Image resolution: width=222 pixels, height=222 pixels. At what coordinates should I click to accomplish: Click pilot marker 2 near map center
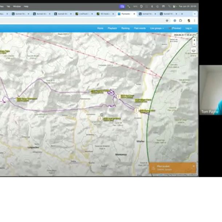100,118
